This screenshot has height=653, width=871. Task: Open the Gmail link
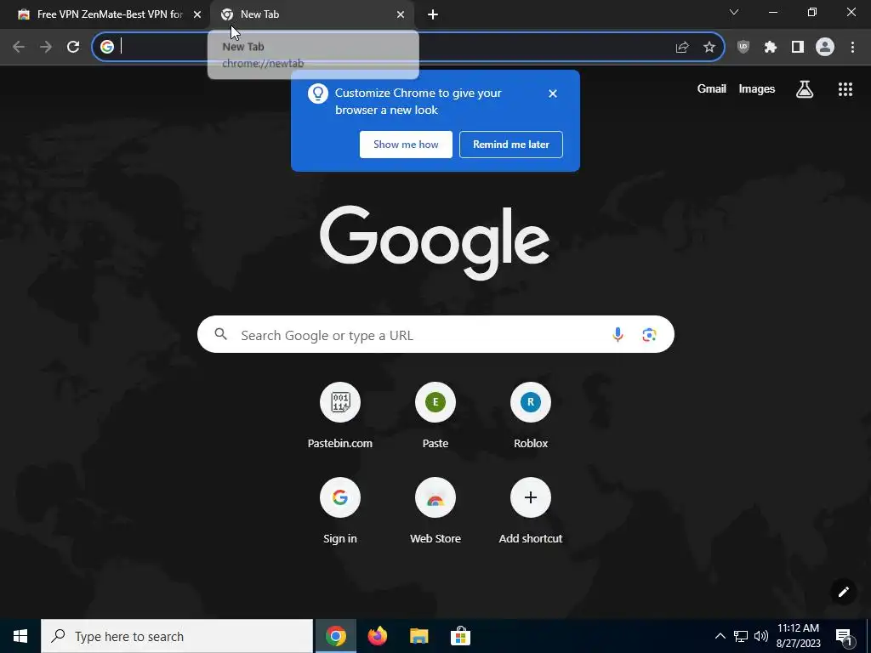[712, 88]
